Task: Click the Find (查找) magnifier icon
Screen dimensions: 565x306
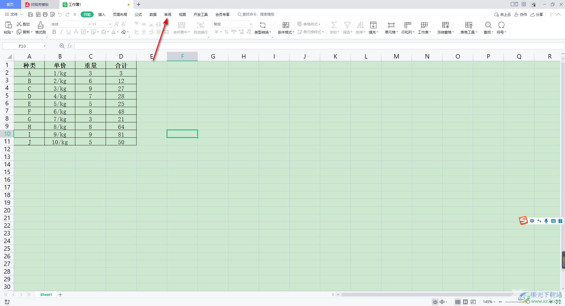Action: [x=488, y=25]
